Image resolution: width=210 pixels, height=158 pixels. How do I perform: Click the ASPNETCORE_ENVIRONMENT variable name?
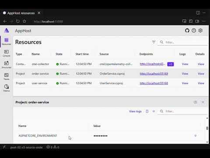[38, 136]
